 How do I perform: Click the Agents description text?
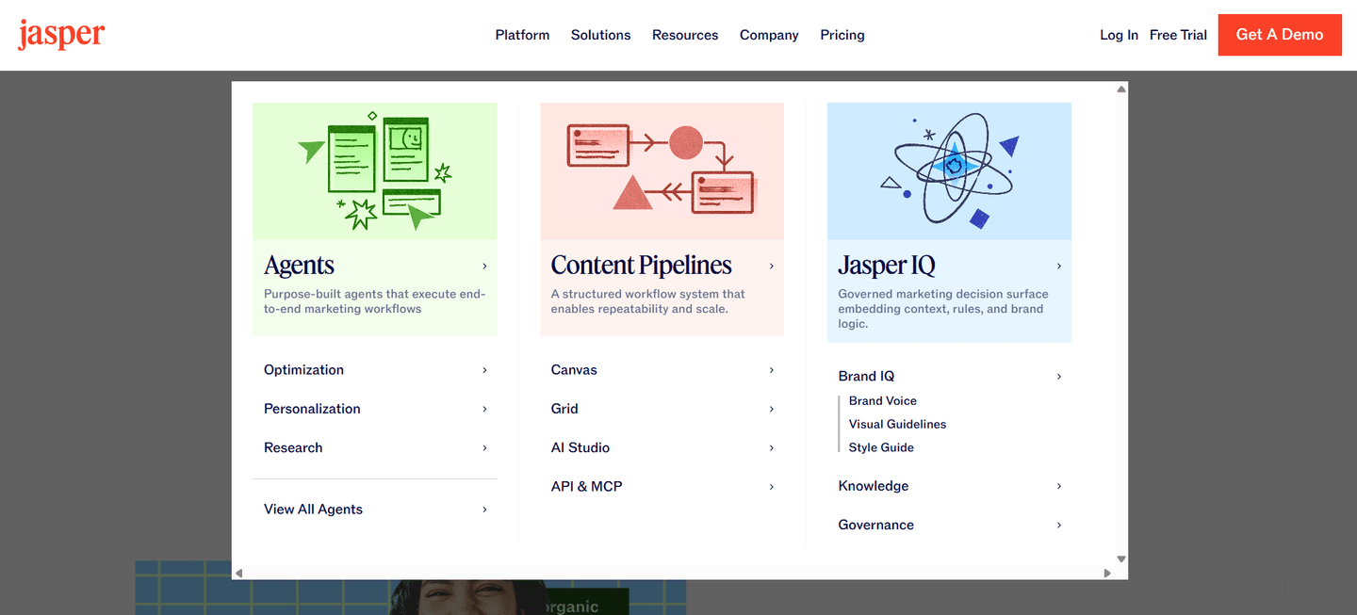[374, 301]
